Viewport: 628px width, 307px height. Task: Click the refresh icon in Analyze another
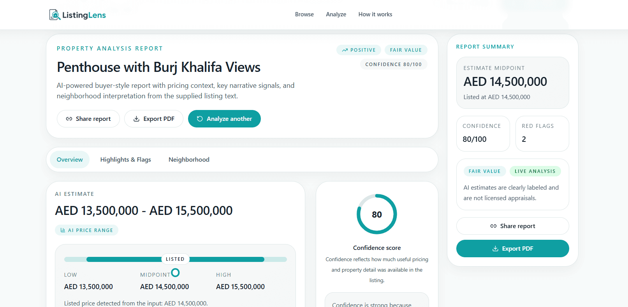click(200, 119)
